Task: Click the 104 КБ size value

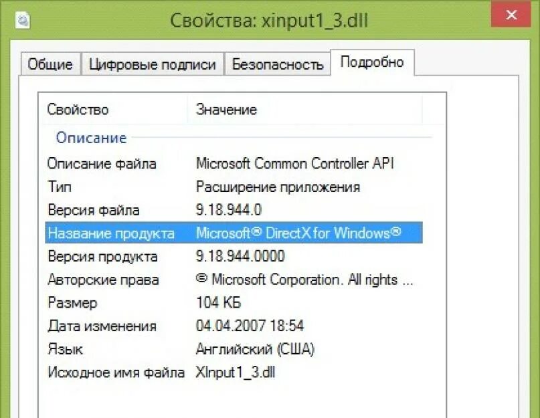Action: tap(218, 302)
